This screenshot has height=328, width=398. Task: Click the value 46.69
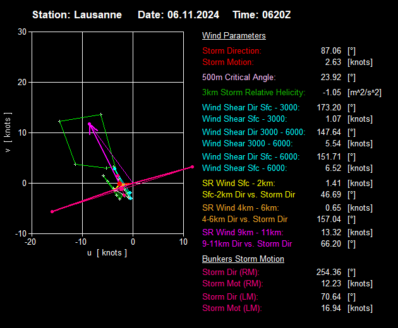coord(331,195)
